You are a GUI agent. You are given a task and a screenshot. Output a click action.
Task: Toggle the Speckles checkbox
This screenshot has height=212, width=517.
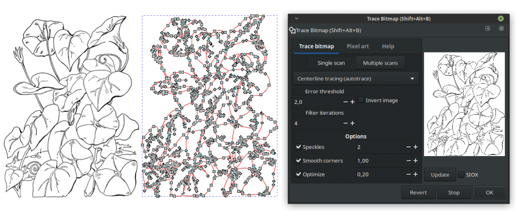pos(298,147)
